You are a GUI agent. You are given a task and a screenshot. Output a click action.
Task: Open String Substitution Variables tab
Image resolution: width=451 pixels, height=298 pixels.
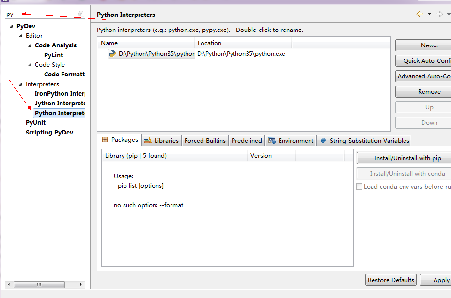tap(364, 140)
